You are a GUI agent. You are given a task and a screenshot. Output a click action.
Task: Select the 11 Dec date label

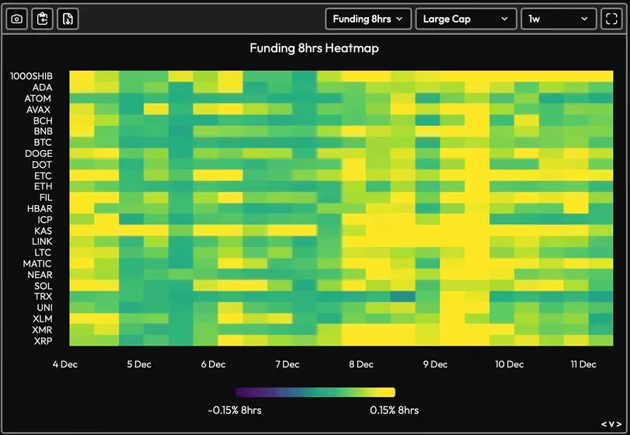coord(583,364)
